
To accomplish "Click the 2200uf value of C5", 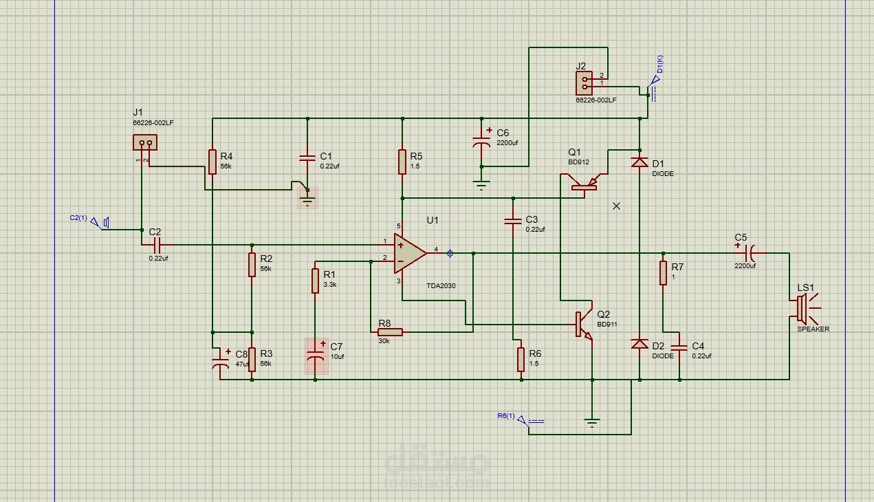I will [x=745, y=266].
